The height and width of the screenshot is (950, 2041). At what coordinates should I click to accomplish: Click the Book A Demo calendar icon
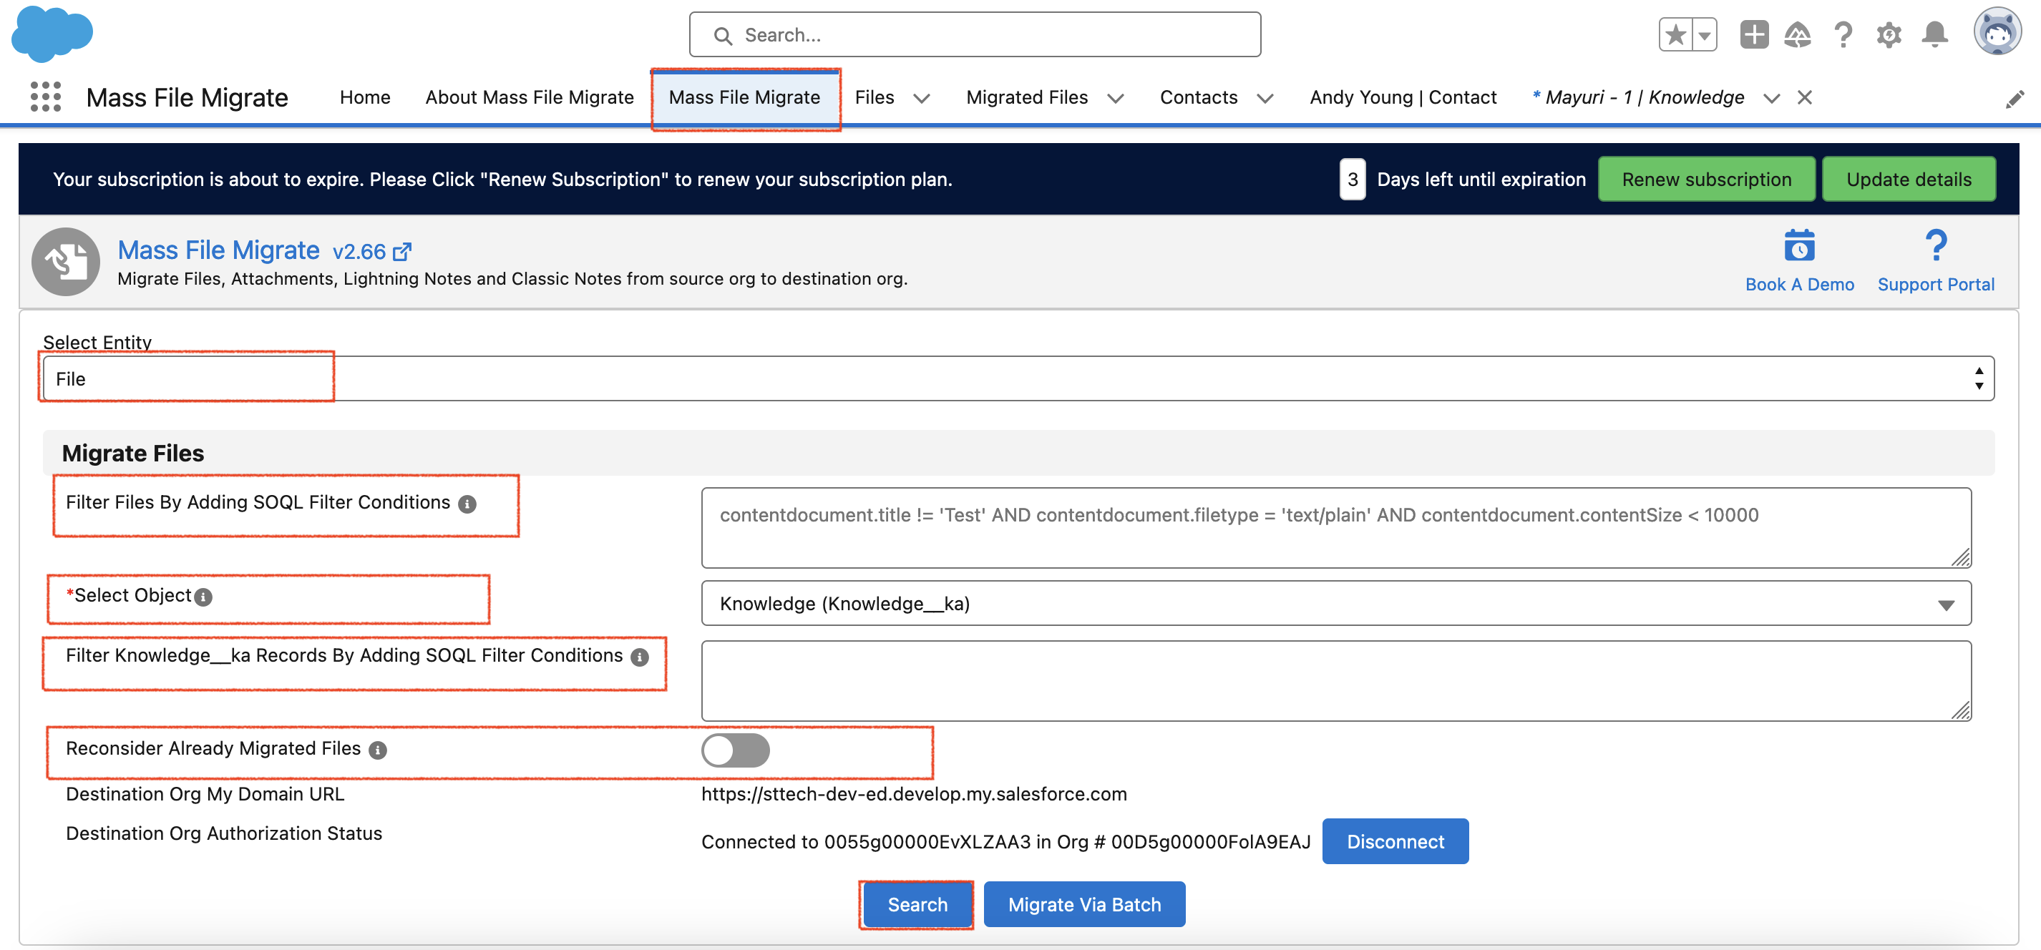coord(1798,246)
